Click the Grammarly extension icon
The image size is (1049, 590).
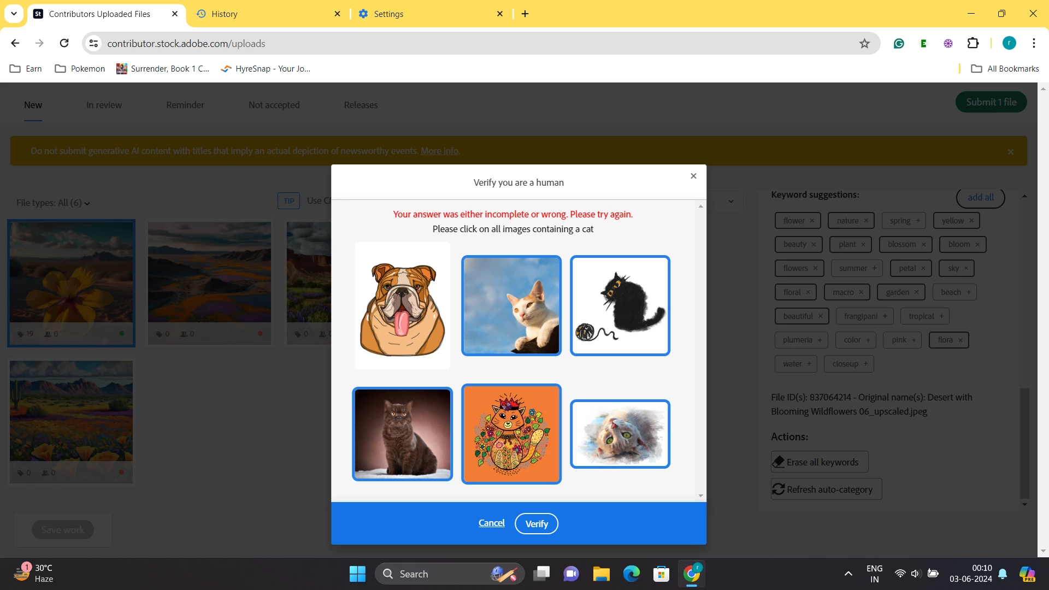(899, 44)
